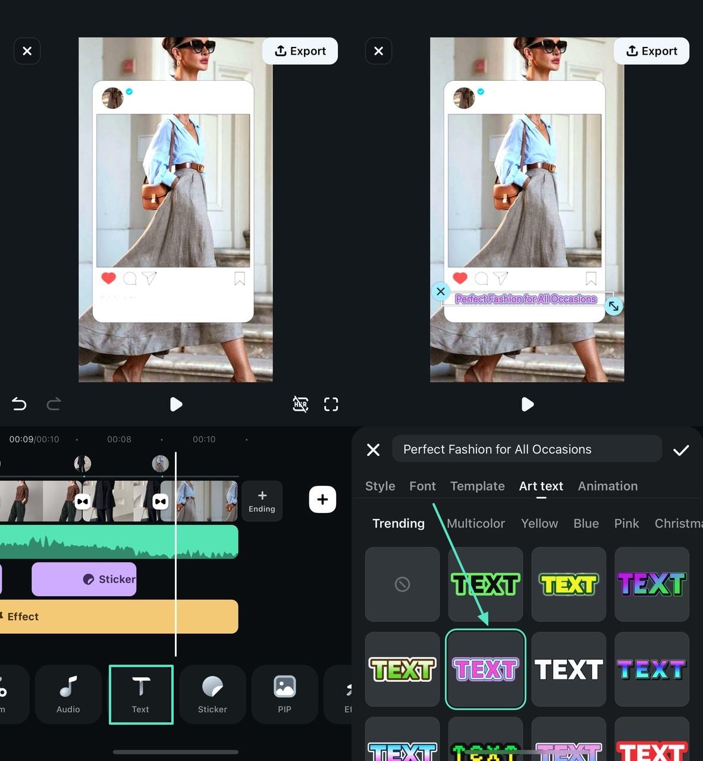Select Trending art text category

398,524
